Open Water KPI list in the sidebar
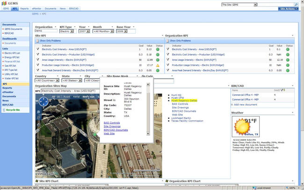The width and height of the screenshot is (304, 190). pyautogui.click(x=11, y=79)
